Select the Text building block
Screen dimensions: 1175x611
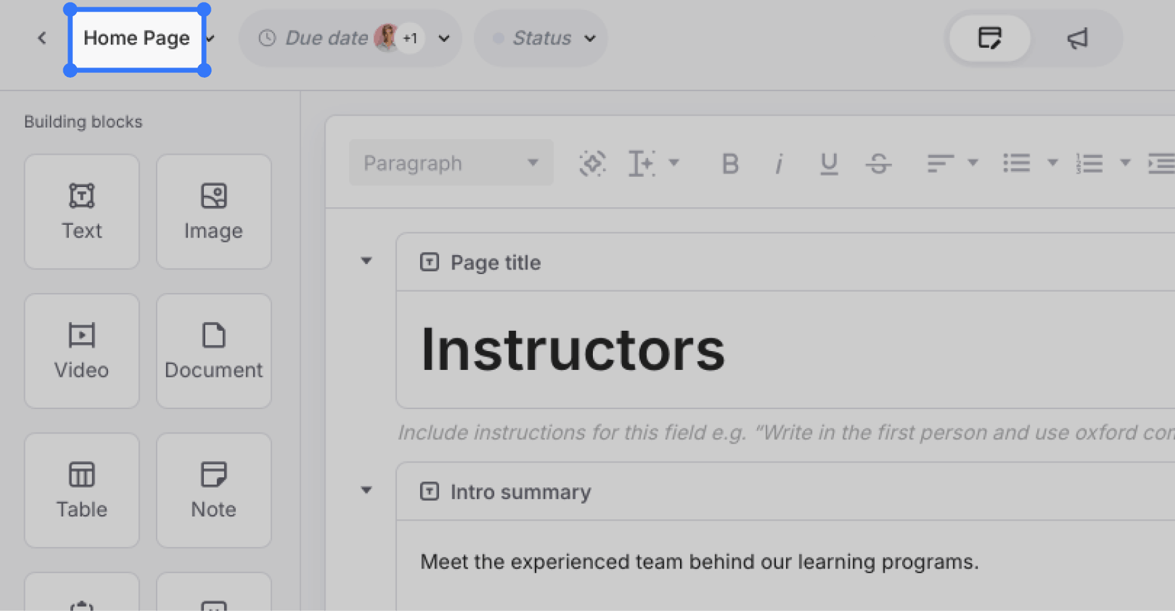point(81,211)
